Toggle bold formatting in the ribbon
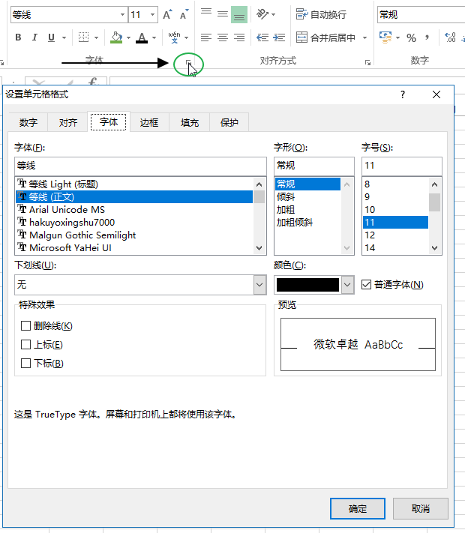This screenshot has width=465, height=533. 18,37
